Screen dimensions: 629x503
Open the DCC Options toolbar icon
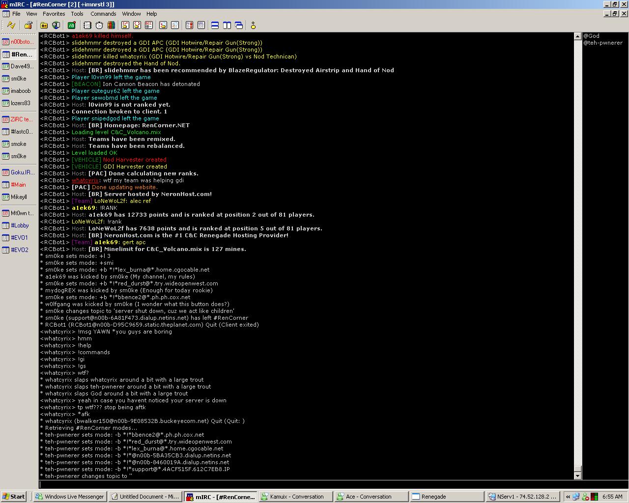(x=149, y=25)
